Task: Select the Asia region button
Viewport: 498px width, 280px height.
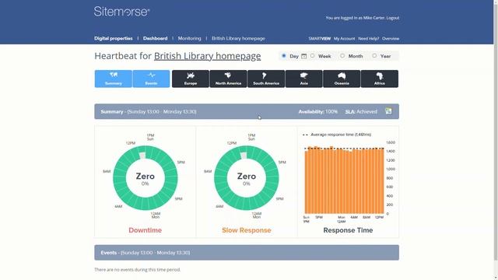Action: point(304,79)
